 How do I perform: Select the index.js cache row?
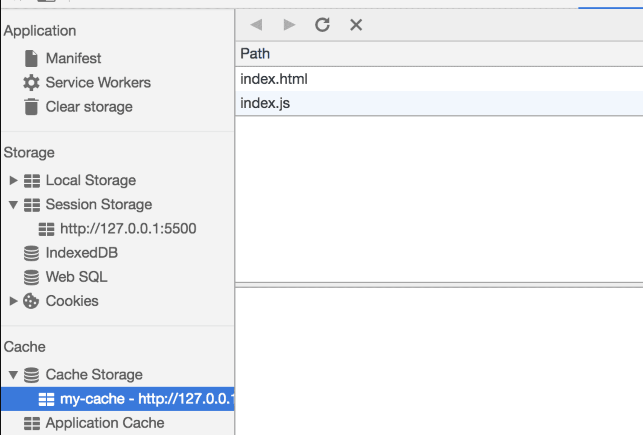pos(265,103)
